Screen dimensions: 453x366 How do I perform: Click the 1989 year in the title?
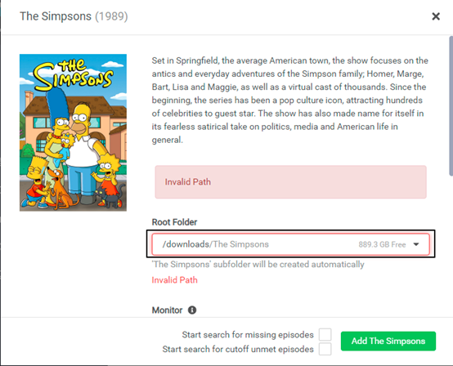[111, 16]
